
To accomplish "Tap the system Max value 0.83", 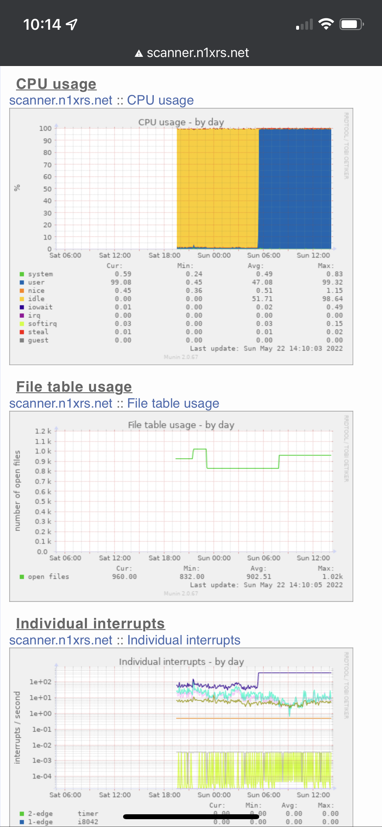I will 334,274.
